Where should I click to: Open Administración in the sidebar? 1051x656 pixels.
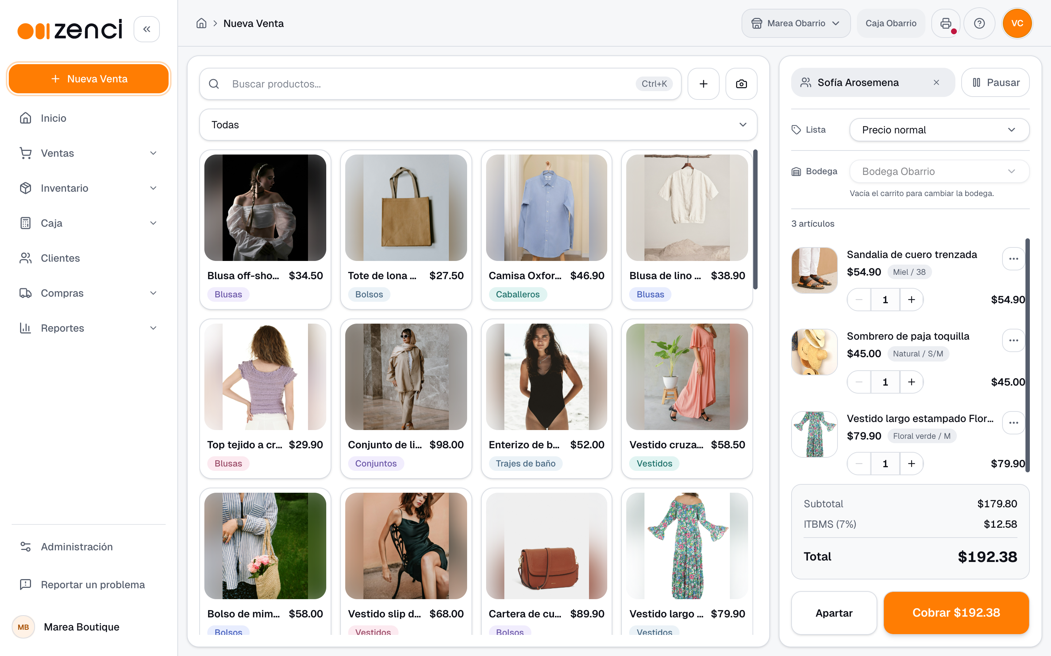pos(89,547)
